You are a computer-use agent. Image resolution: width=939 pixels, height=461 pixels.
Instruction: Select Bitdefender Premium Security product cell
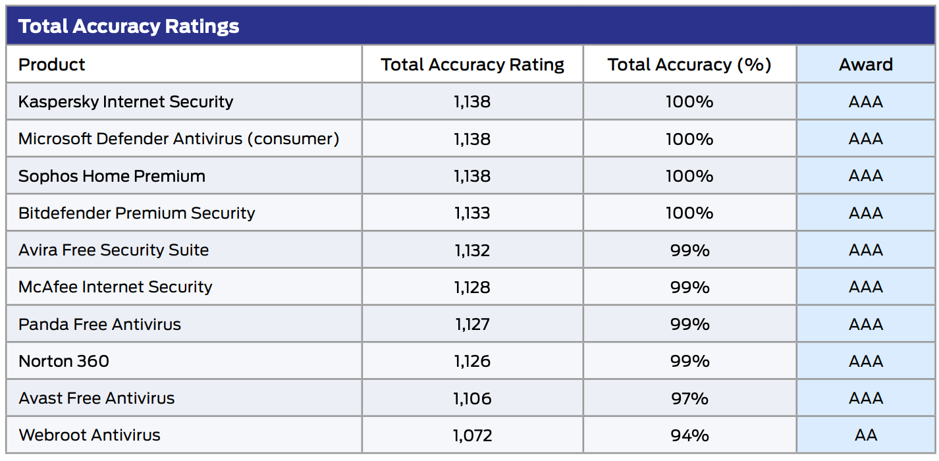tap(136, 213)
